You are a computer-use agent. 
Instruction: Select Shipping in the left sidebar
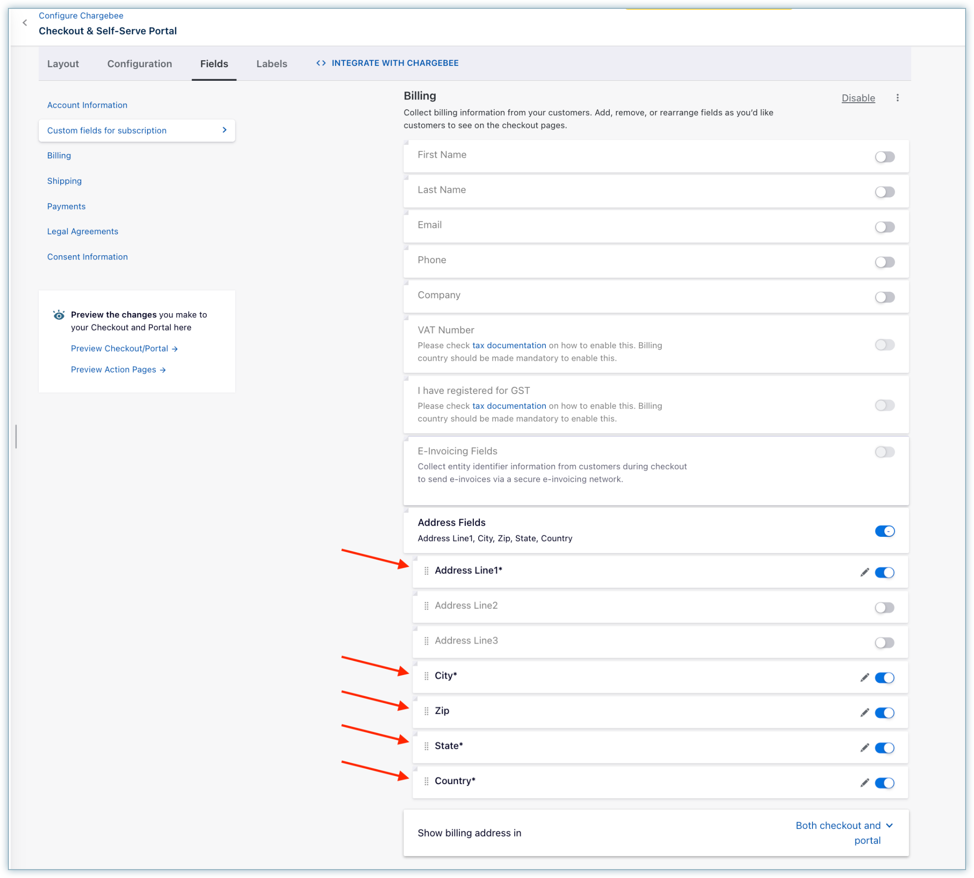(x=64, y=181)
